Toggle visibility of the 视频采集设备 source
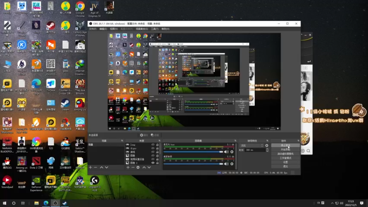This screenshot has height=207, width=368. [x=153, y=159]
